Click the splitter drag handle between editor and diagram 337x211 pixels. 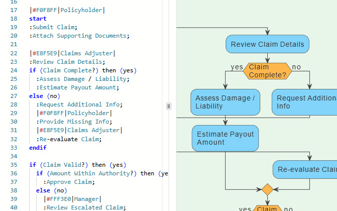tap(168, 106)
